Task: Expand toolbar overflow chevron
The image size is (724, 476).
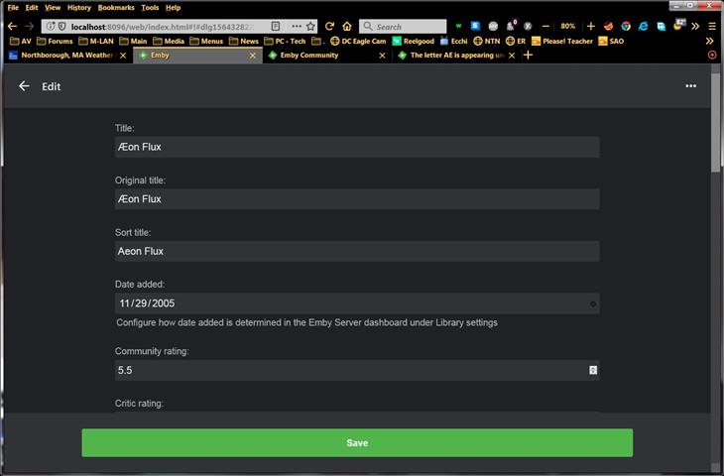Action: [x=695, y=27]
